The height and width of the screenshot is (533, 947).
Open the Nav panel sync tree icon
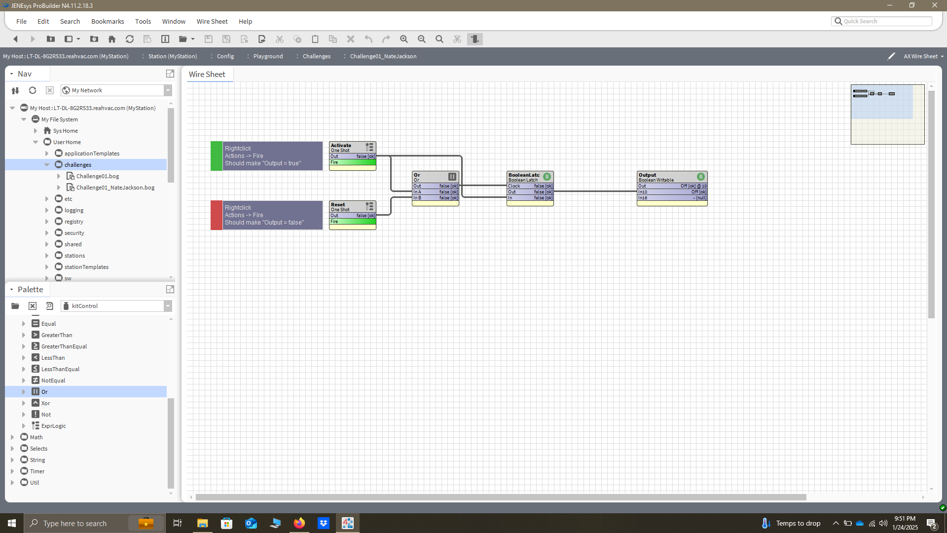pos(15,90)
